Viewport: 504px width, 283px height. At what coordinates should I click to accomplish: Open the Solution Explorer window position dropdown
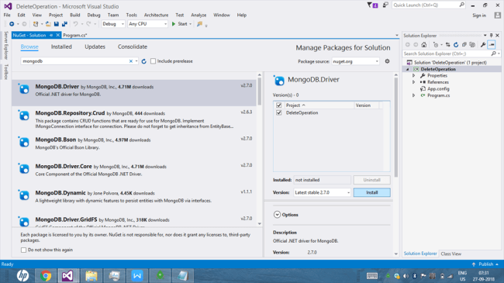(485, 36)
